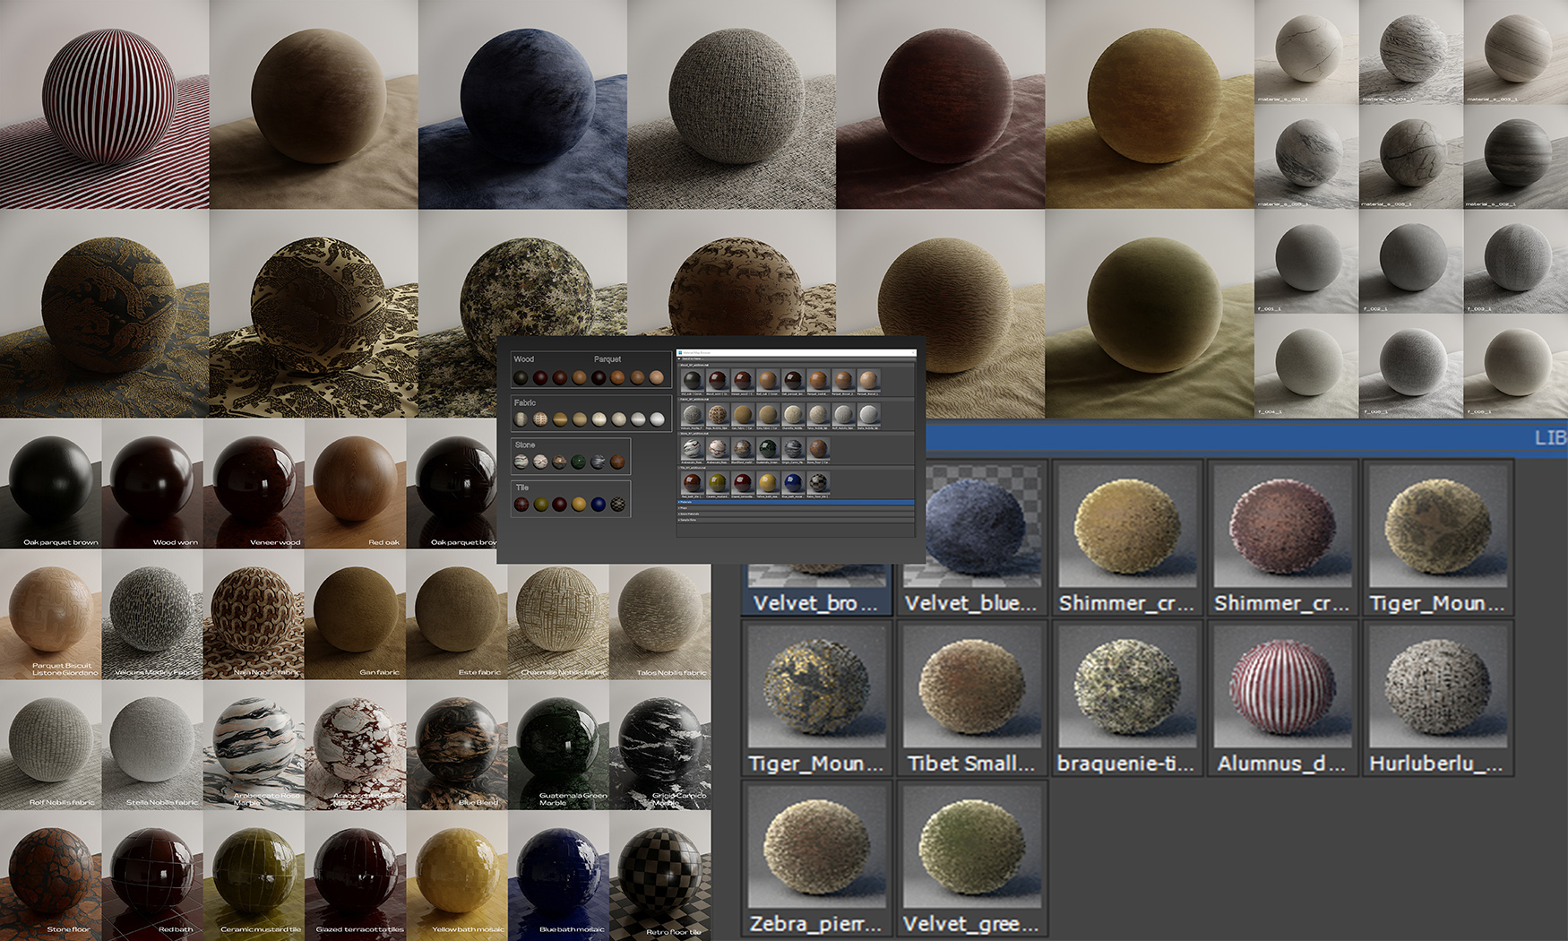
Task: Close the Material/Map Browser window
Action: click(x=911, y=353)
